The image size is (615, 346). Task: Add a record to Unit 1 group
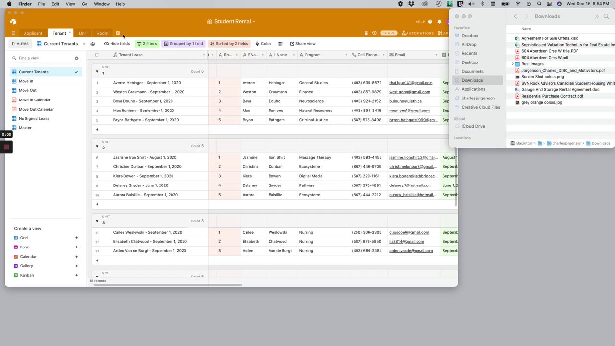(x=97, y=129)
